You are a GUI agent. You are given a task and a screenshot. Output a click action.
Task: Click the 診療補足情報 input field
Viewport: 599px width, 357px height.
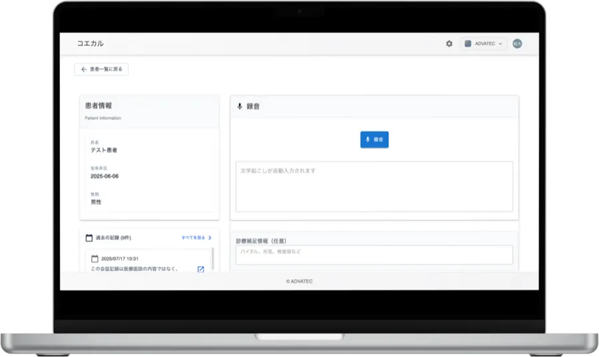coord(374,254)
